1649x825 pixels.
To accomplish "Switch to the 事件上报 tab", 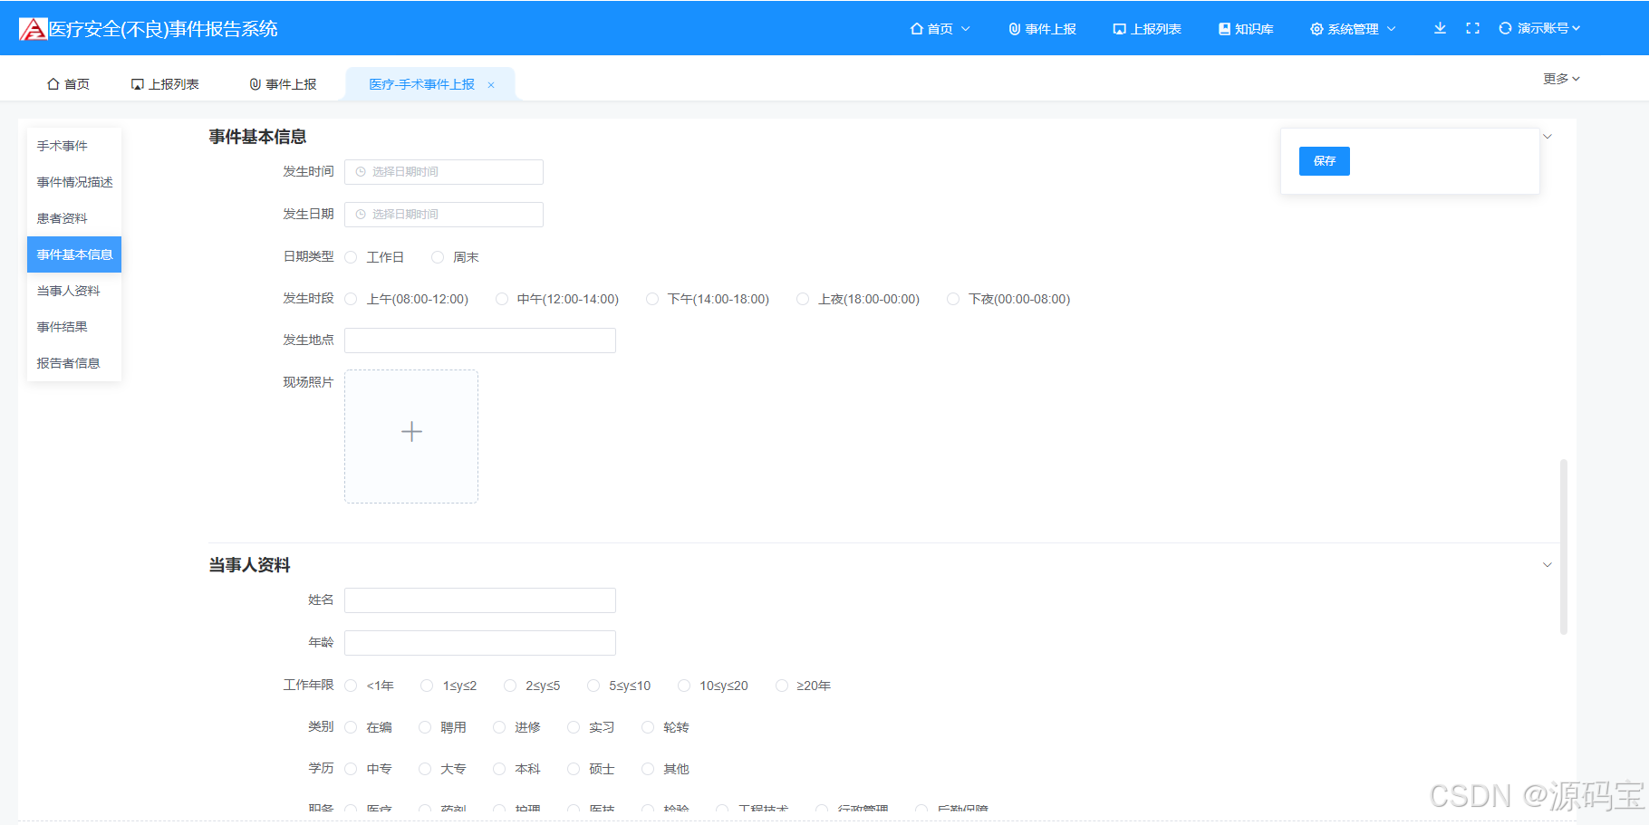I will coord(284,84).
